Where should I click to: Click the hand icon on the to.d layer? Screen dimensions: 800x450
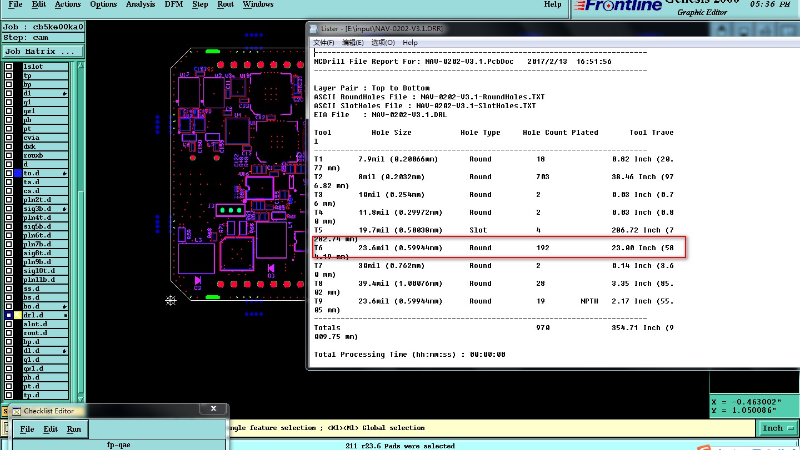coord(64,174)
